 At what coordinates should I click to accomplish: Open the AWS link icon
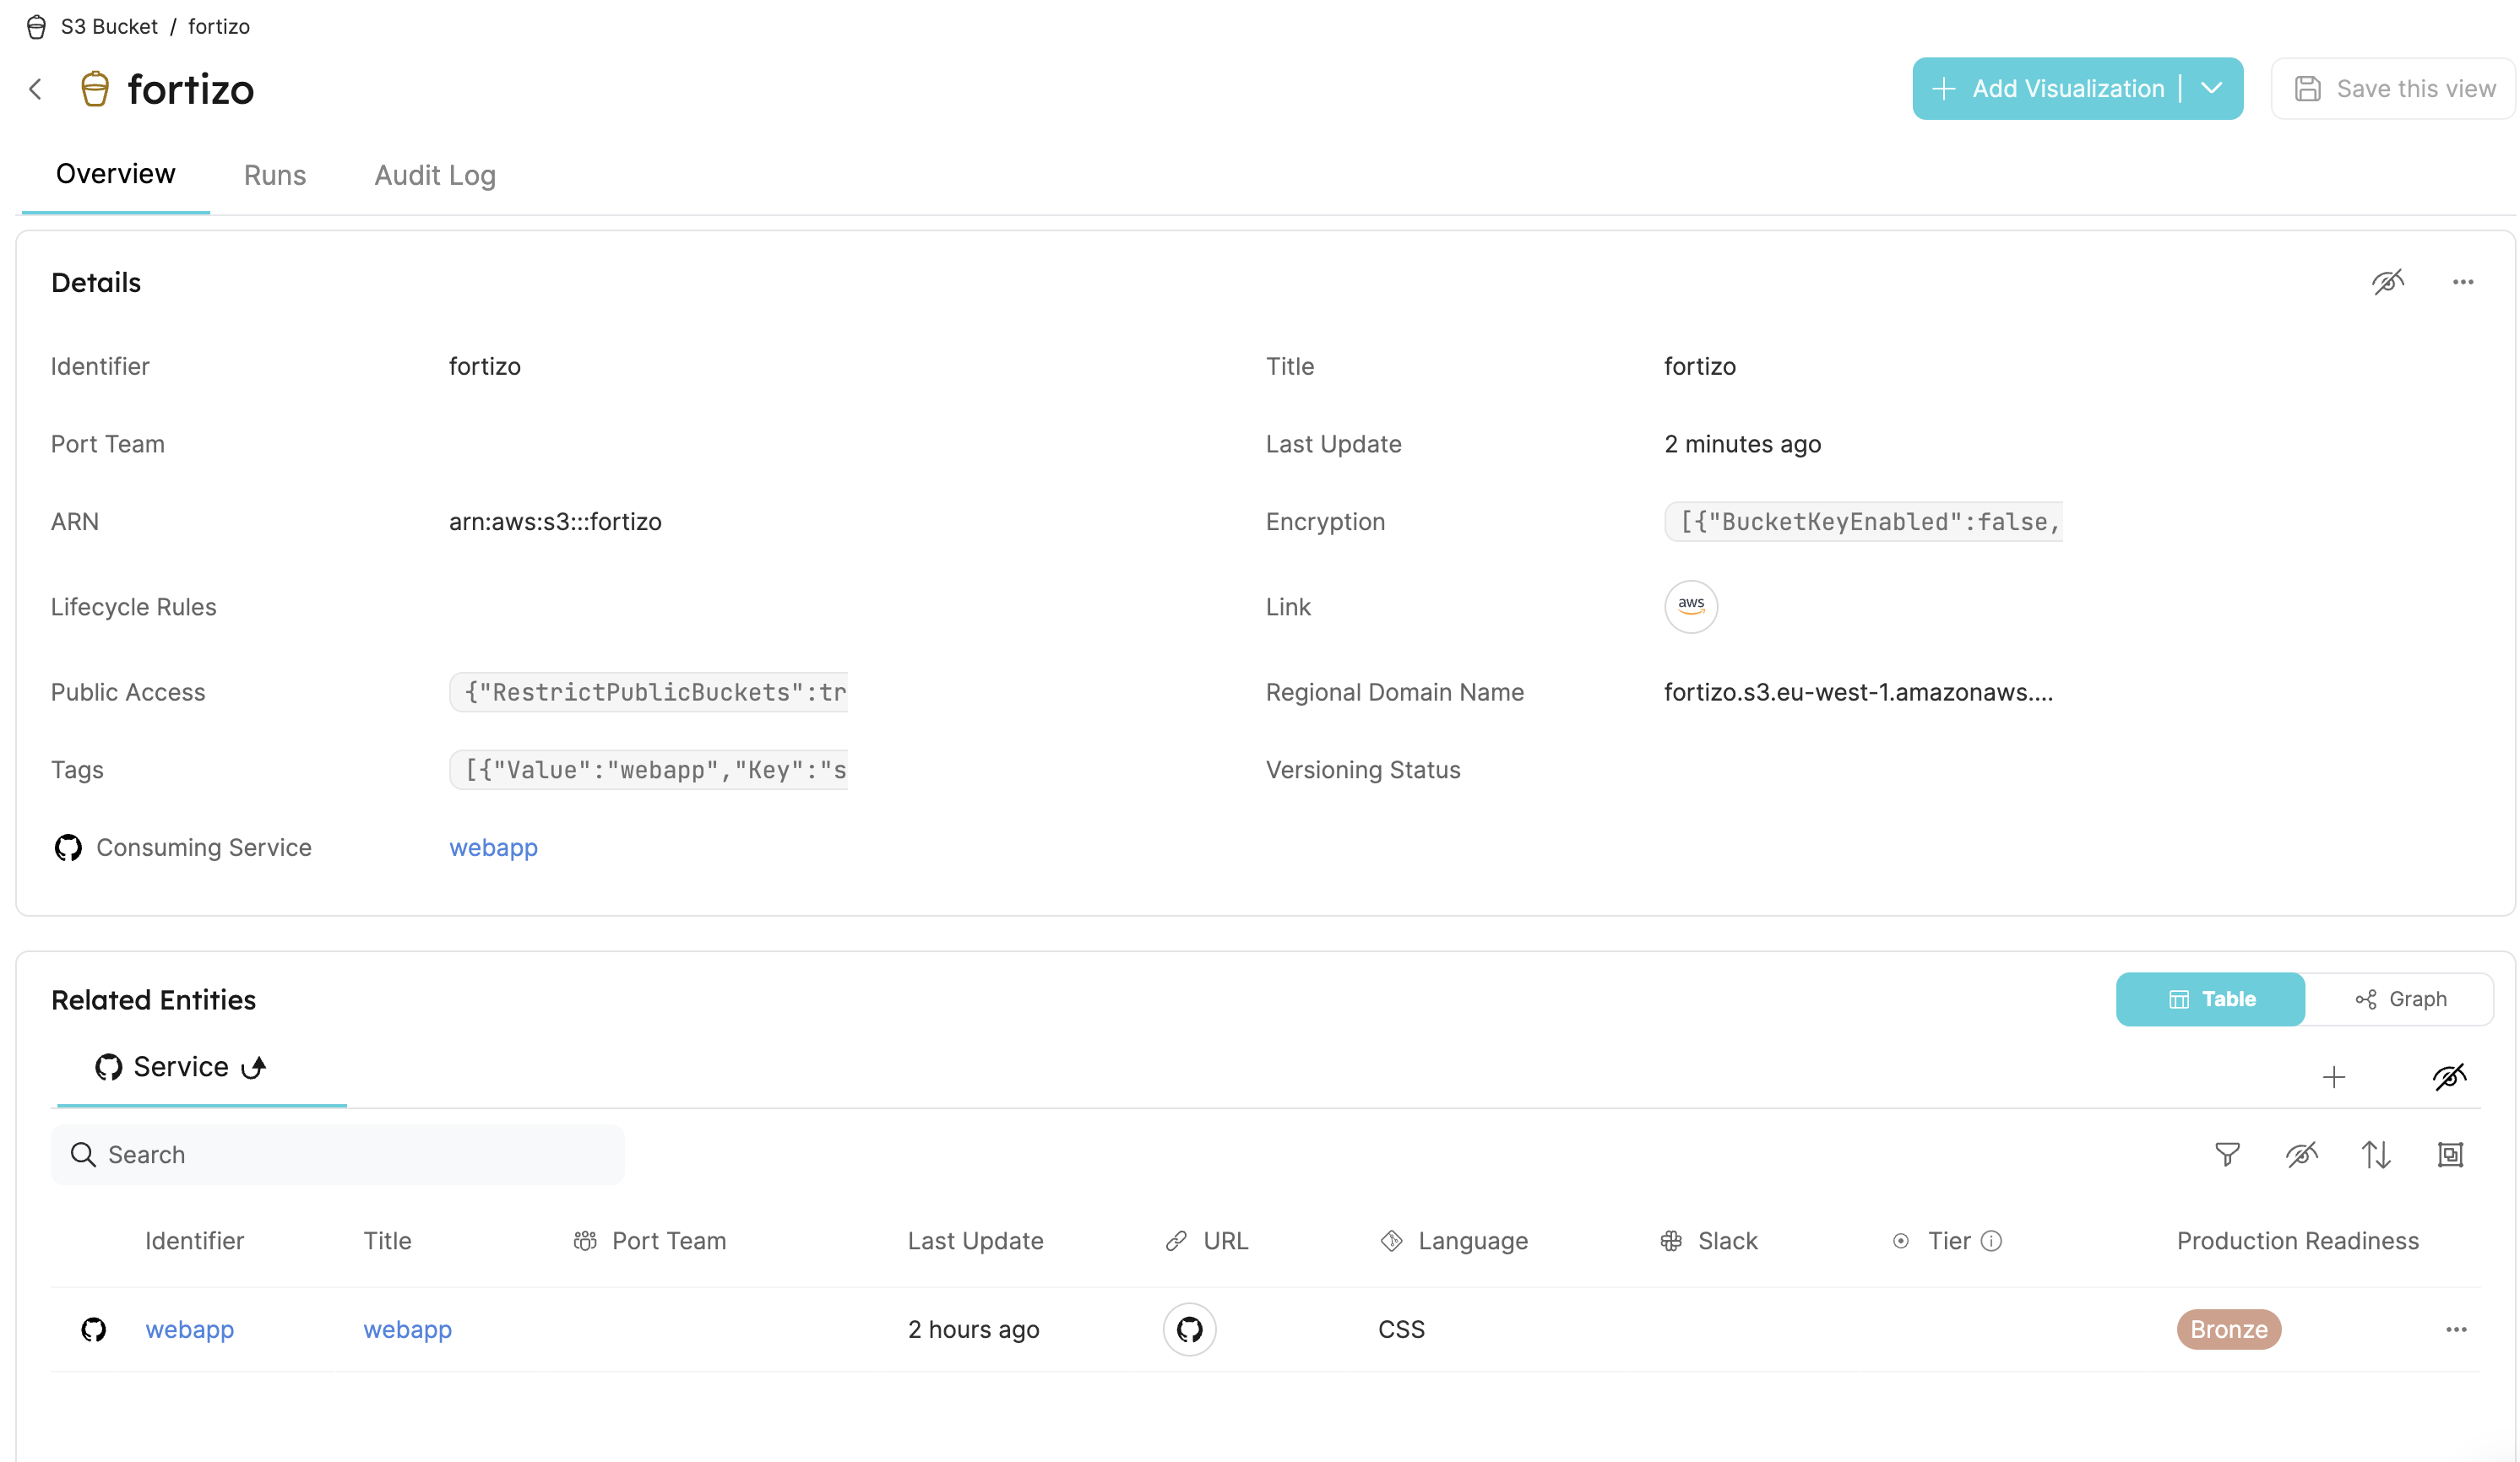click(1690, 607)
